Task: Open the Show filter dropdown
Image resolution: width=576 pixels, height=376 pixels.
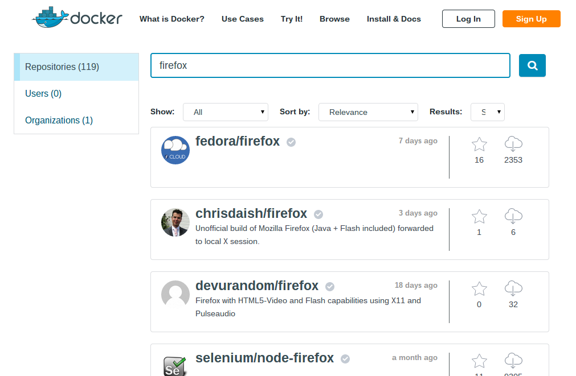Action: (226, 112)
